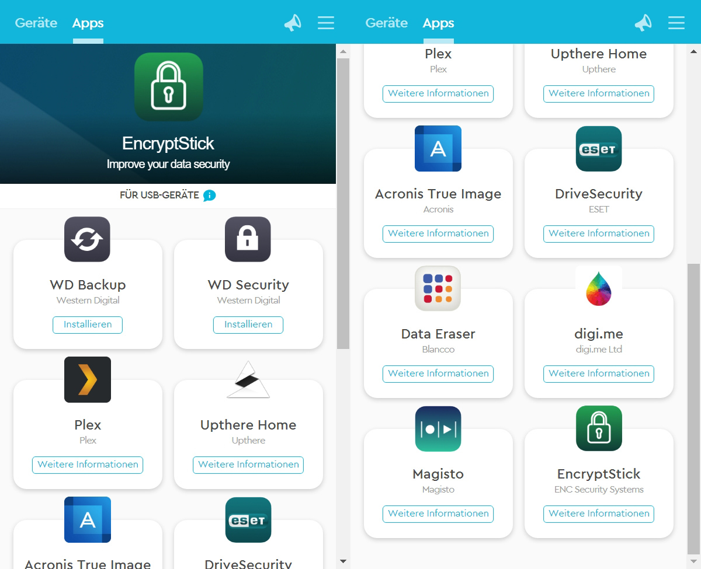Open Weitere Informationen for Acronis True Image
This screenshot has width=701, height=569.
(438, 233)
